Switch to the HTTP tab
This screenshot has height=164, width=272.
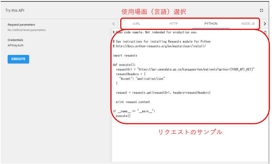click(x=174, y=24)
